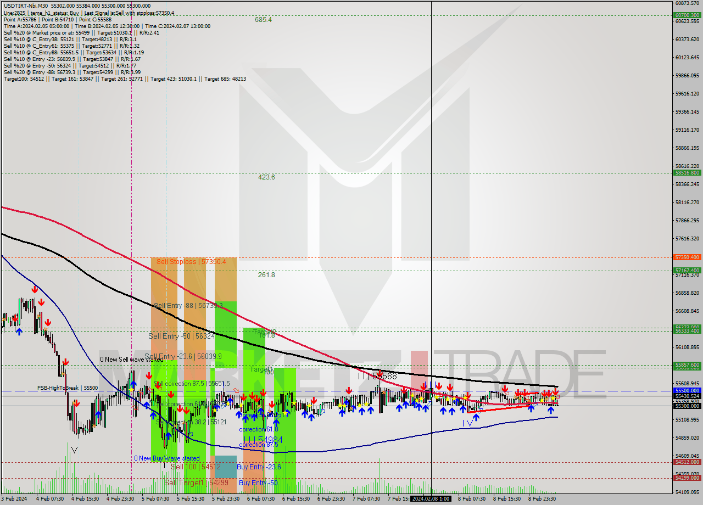
Task: Click the green 57167.400 price tag
Action: click(687, 270)
